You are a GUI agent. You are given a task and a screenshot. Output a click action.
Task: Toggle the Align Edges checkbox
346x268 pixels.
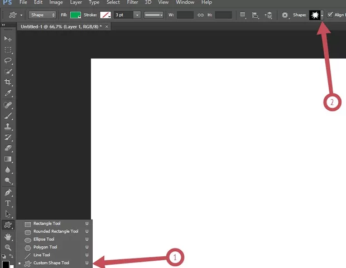tap(330, 15)
